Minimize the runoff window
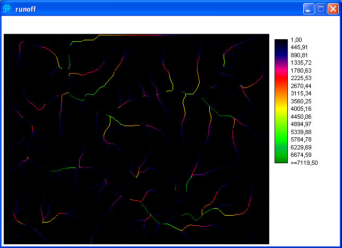The width and height of the screenshot is (342, 248). (x=309, y=9)
